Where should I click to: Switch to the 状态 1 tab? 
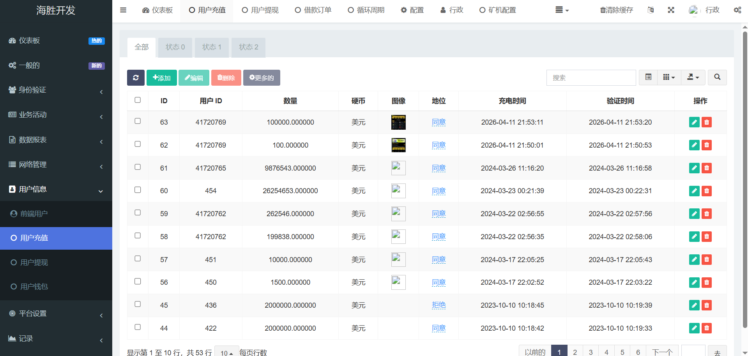point(212,47)
